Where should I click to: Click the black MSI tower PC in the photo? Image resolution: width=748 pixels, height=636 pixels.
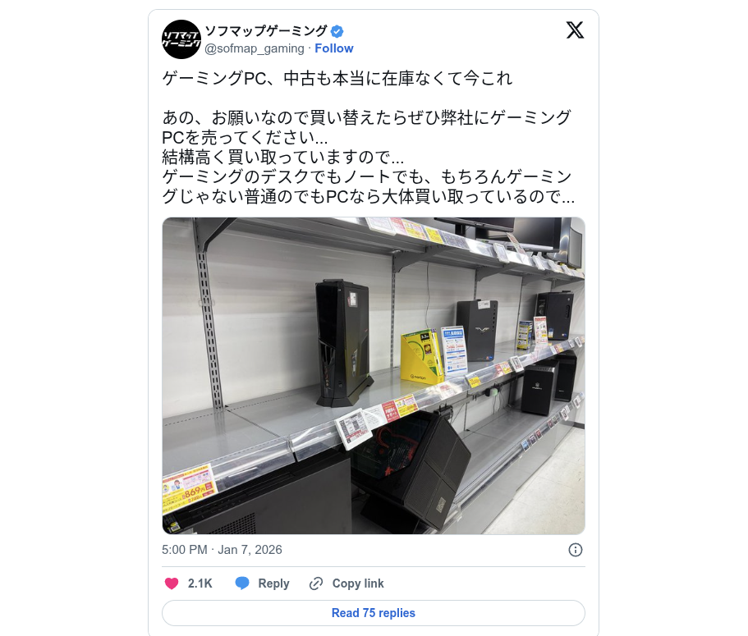[343, 343]
